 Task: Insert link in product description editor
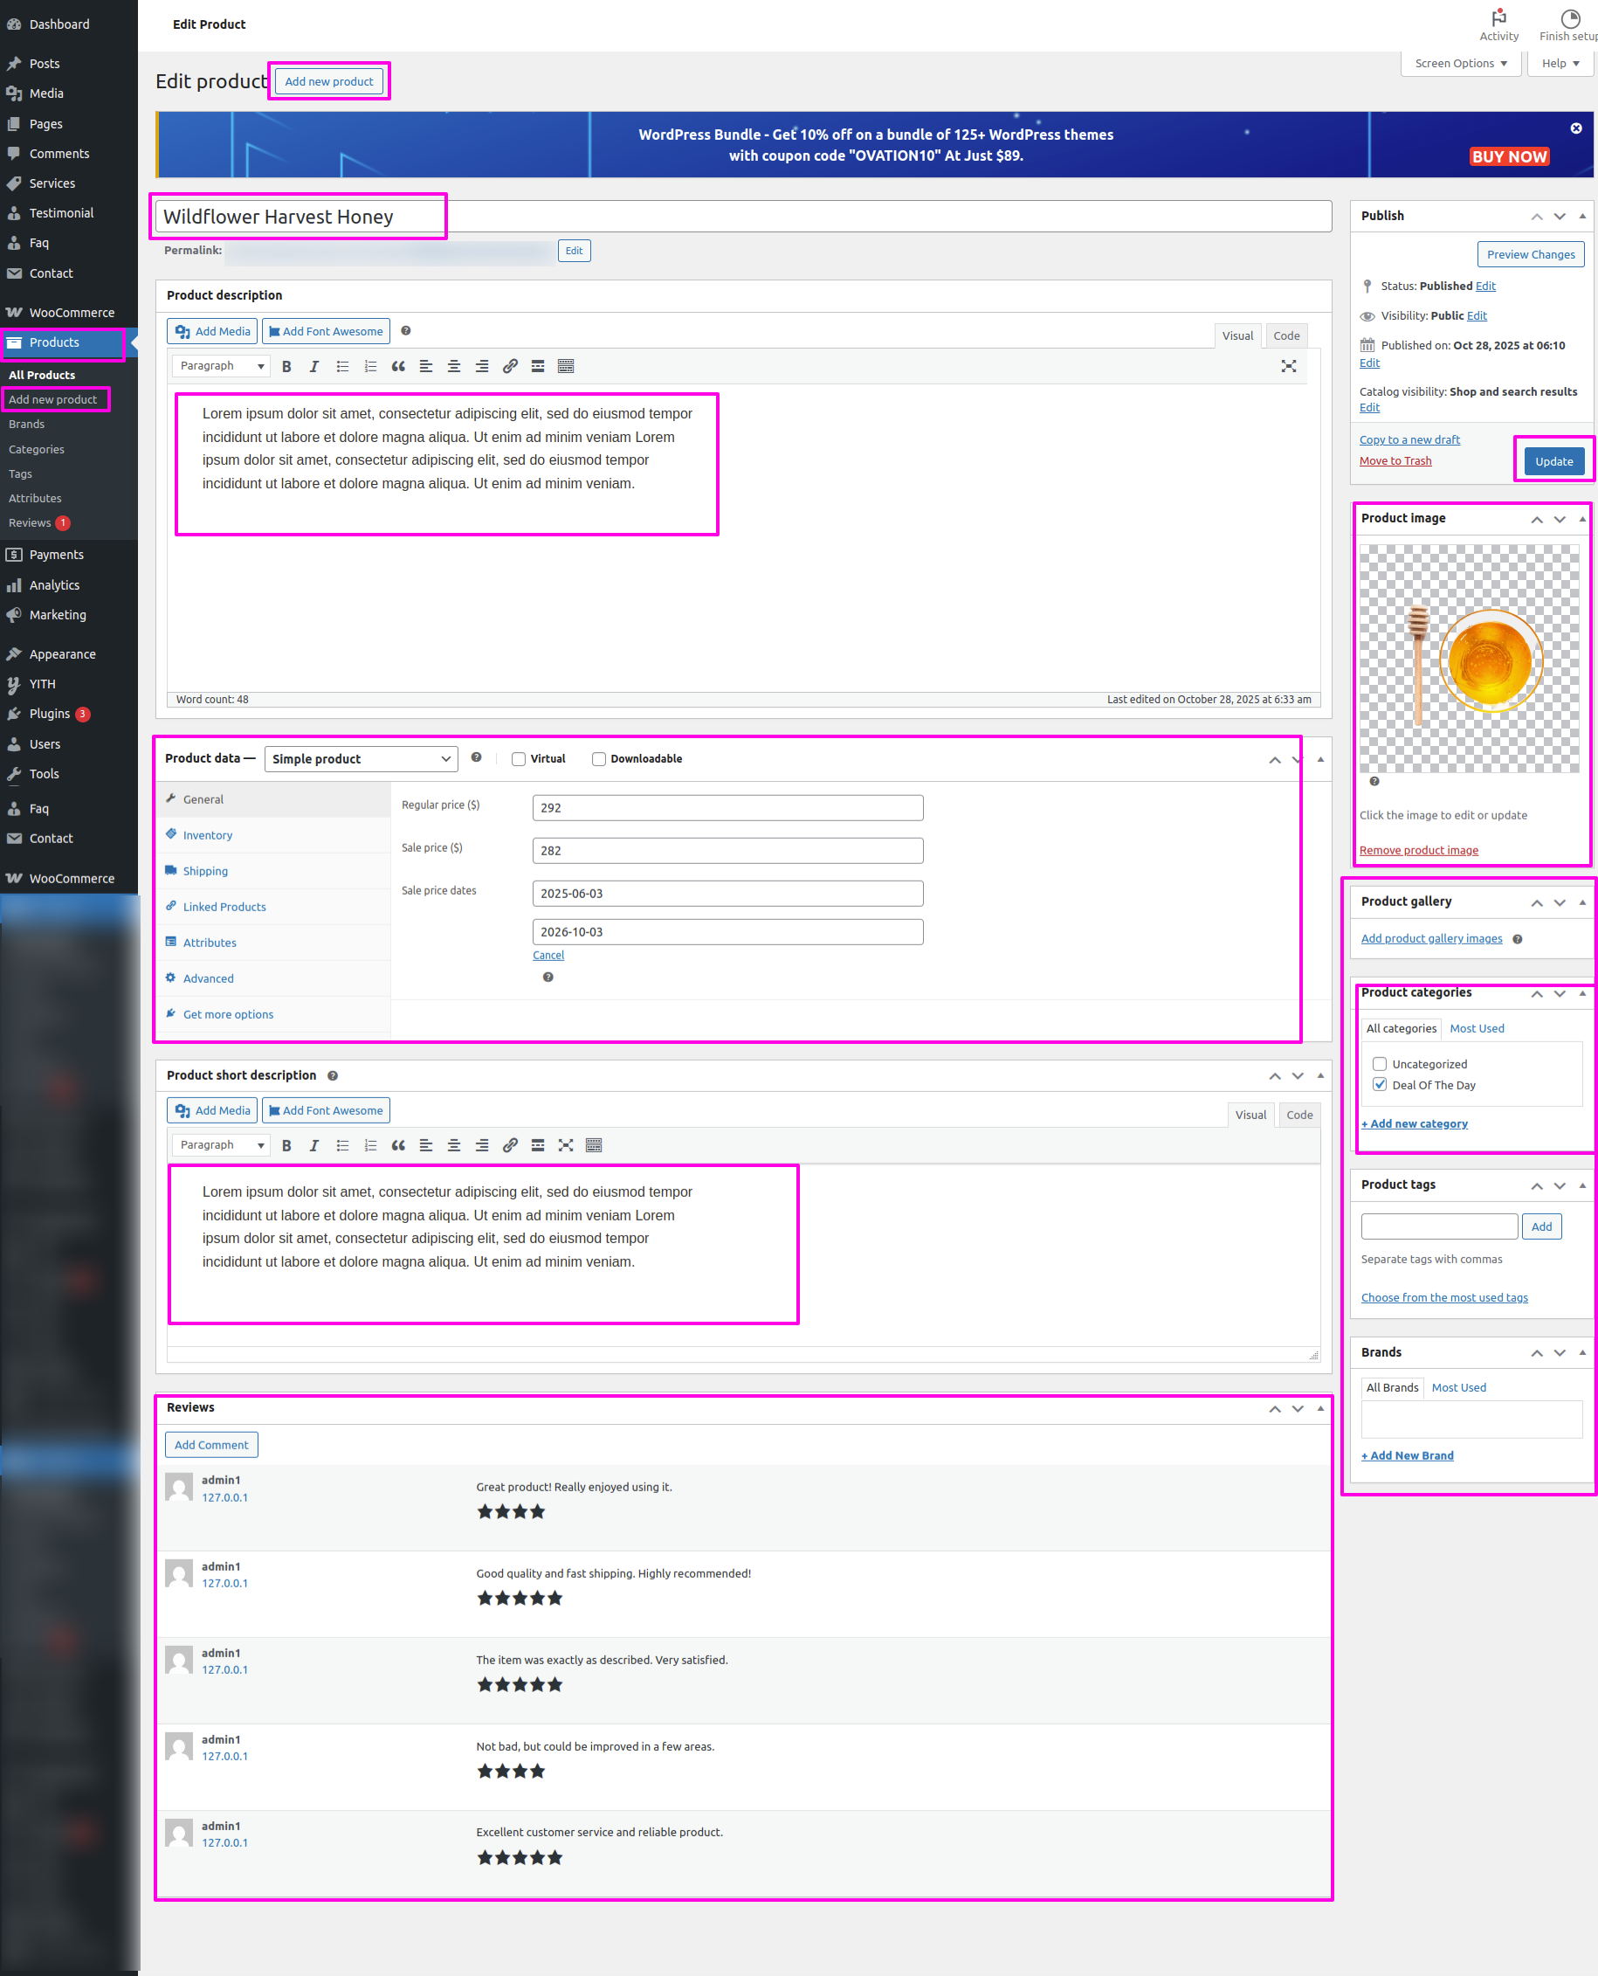pyautogui.click(x=510, y=367)
